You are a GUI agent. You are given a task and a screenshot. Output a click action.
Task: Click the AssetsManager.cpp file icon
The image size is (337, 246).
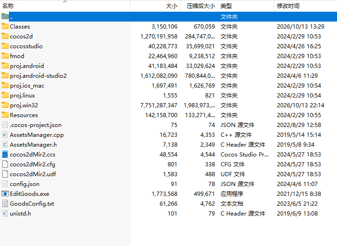click(5, 134)
